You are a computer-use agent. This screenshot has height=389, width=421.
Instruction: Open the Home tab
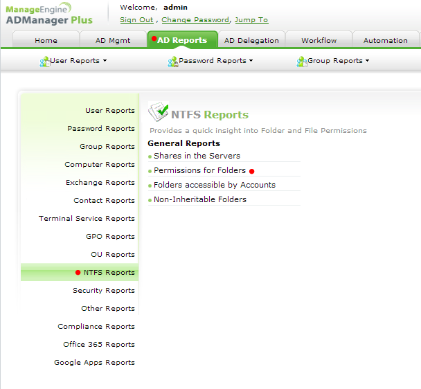(46, 40)
